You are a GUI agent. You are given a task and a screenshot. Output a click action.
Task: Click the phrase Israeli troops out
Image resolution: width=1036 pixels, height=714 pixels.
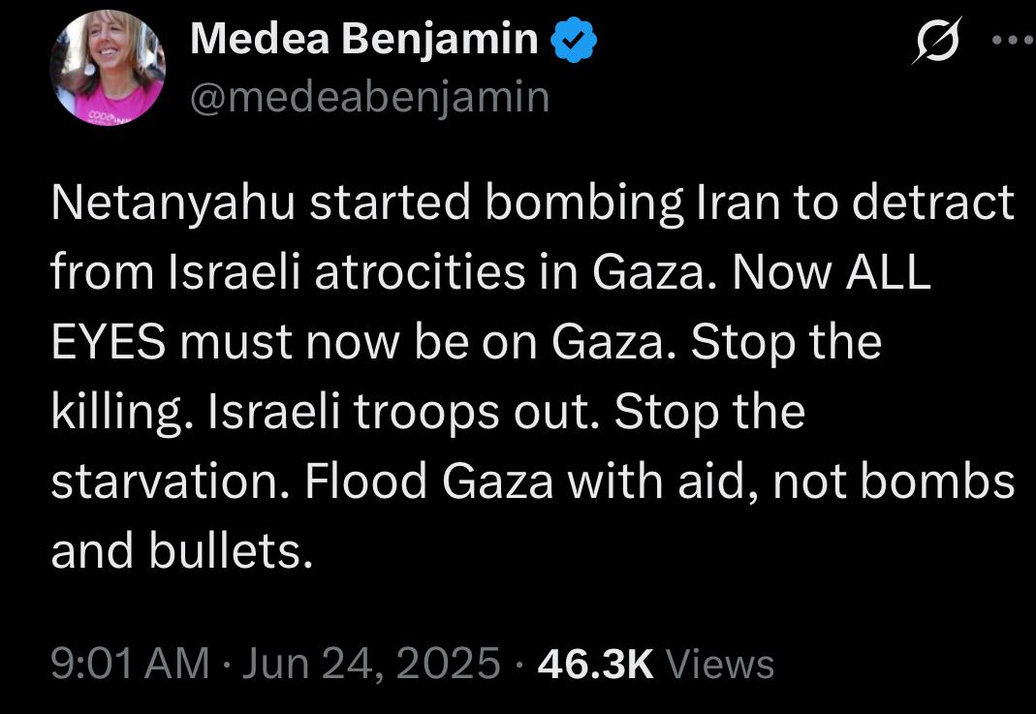(x=404, y=412)
